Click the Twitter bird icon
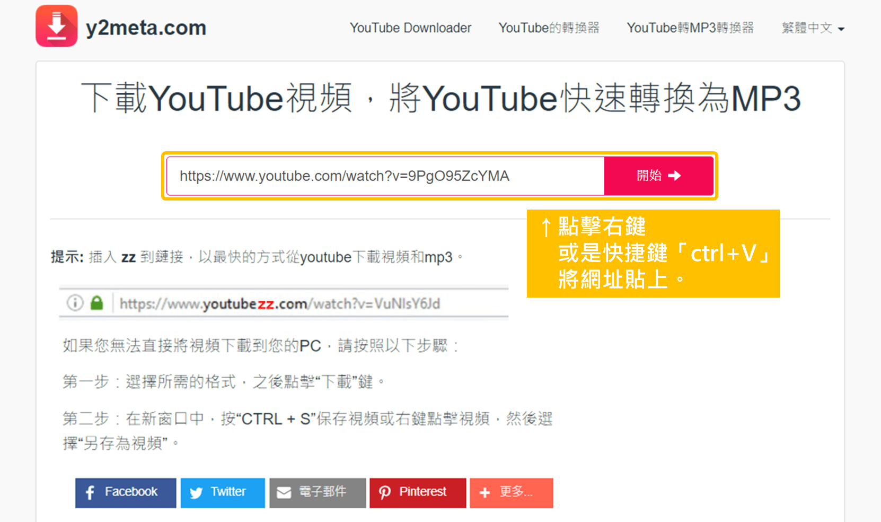Viewport: 881px width, 522px height. point(196,493)
